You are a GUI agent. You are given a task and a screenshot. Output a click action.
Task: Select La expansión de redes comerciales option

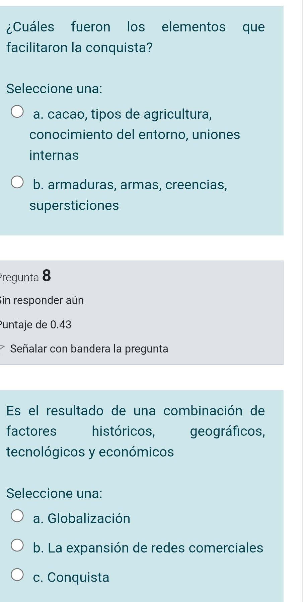point(17,545)
